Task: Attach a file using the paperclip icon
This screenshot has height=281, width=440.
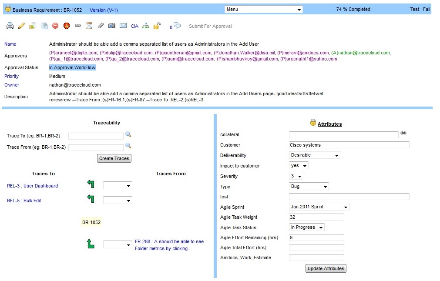Action: 101,25
